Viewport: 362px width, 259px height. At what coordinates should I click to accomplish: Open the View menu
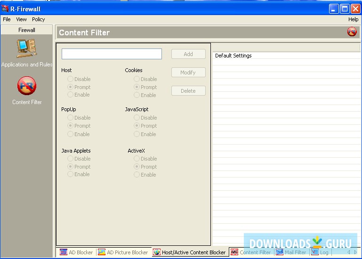pyautogui.click(x=21, y=19)
